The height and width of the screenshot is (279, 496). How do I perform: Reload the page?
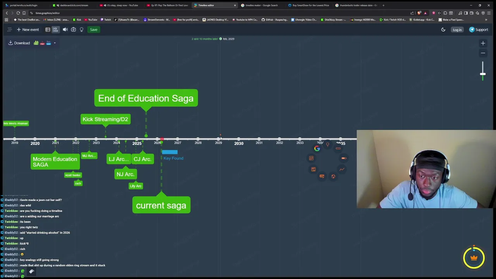18,13
